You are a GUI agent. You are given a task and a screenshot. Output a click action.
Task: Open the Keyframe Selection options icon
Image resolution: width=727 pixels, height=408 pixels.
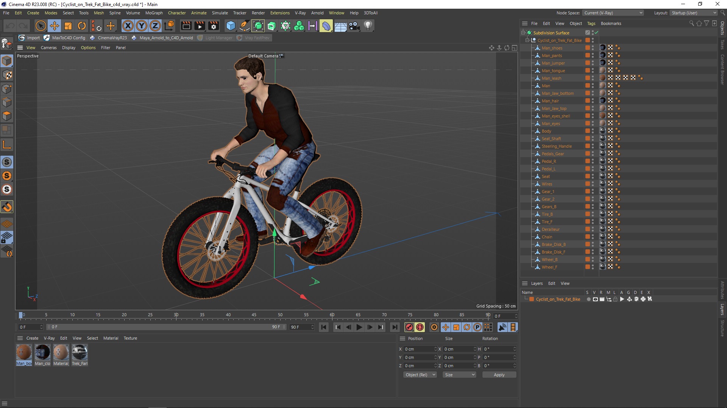pyautogui.click(x=434, y=327)
